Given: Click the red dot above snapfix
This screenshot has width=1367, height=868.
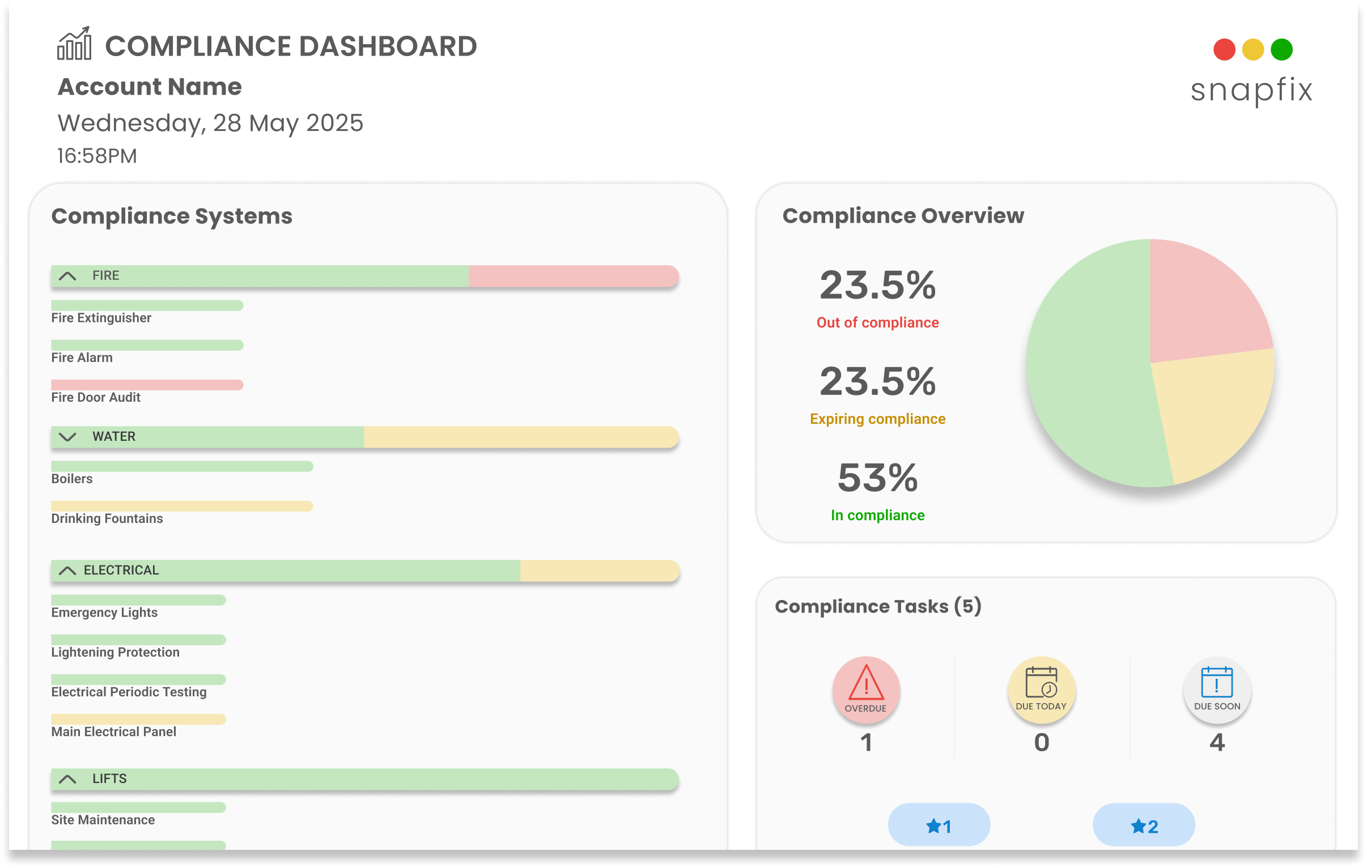Looking at the screenshot, I should [1224, 49].
